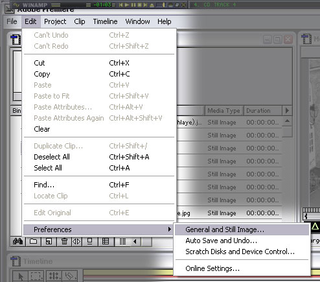Select the Razor tool in Timeline

[x=69, y=276]
